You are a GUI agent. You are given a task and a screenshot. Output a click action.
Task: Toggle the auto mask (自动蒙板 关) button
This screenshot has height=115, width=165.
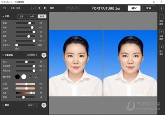[32, 55]
